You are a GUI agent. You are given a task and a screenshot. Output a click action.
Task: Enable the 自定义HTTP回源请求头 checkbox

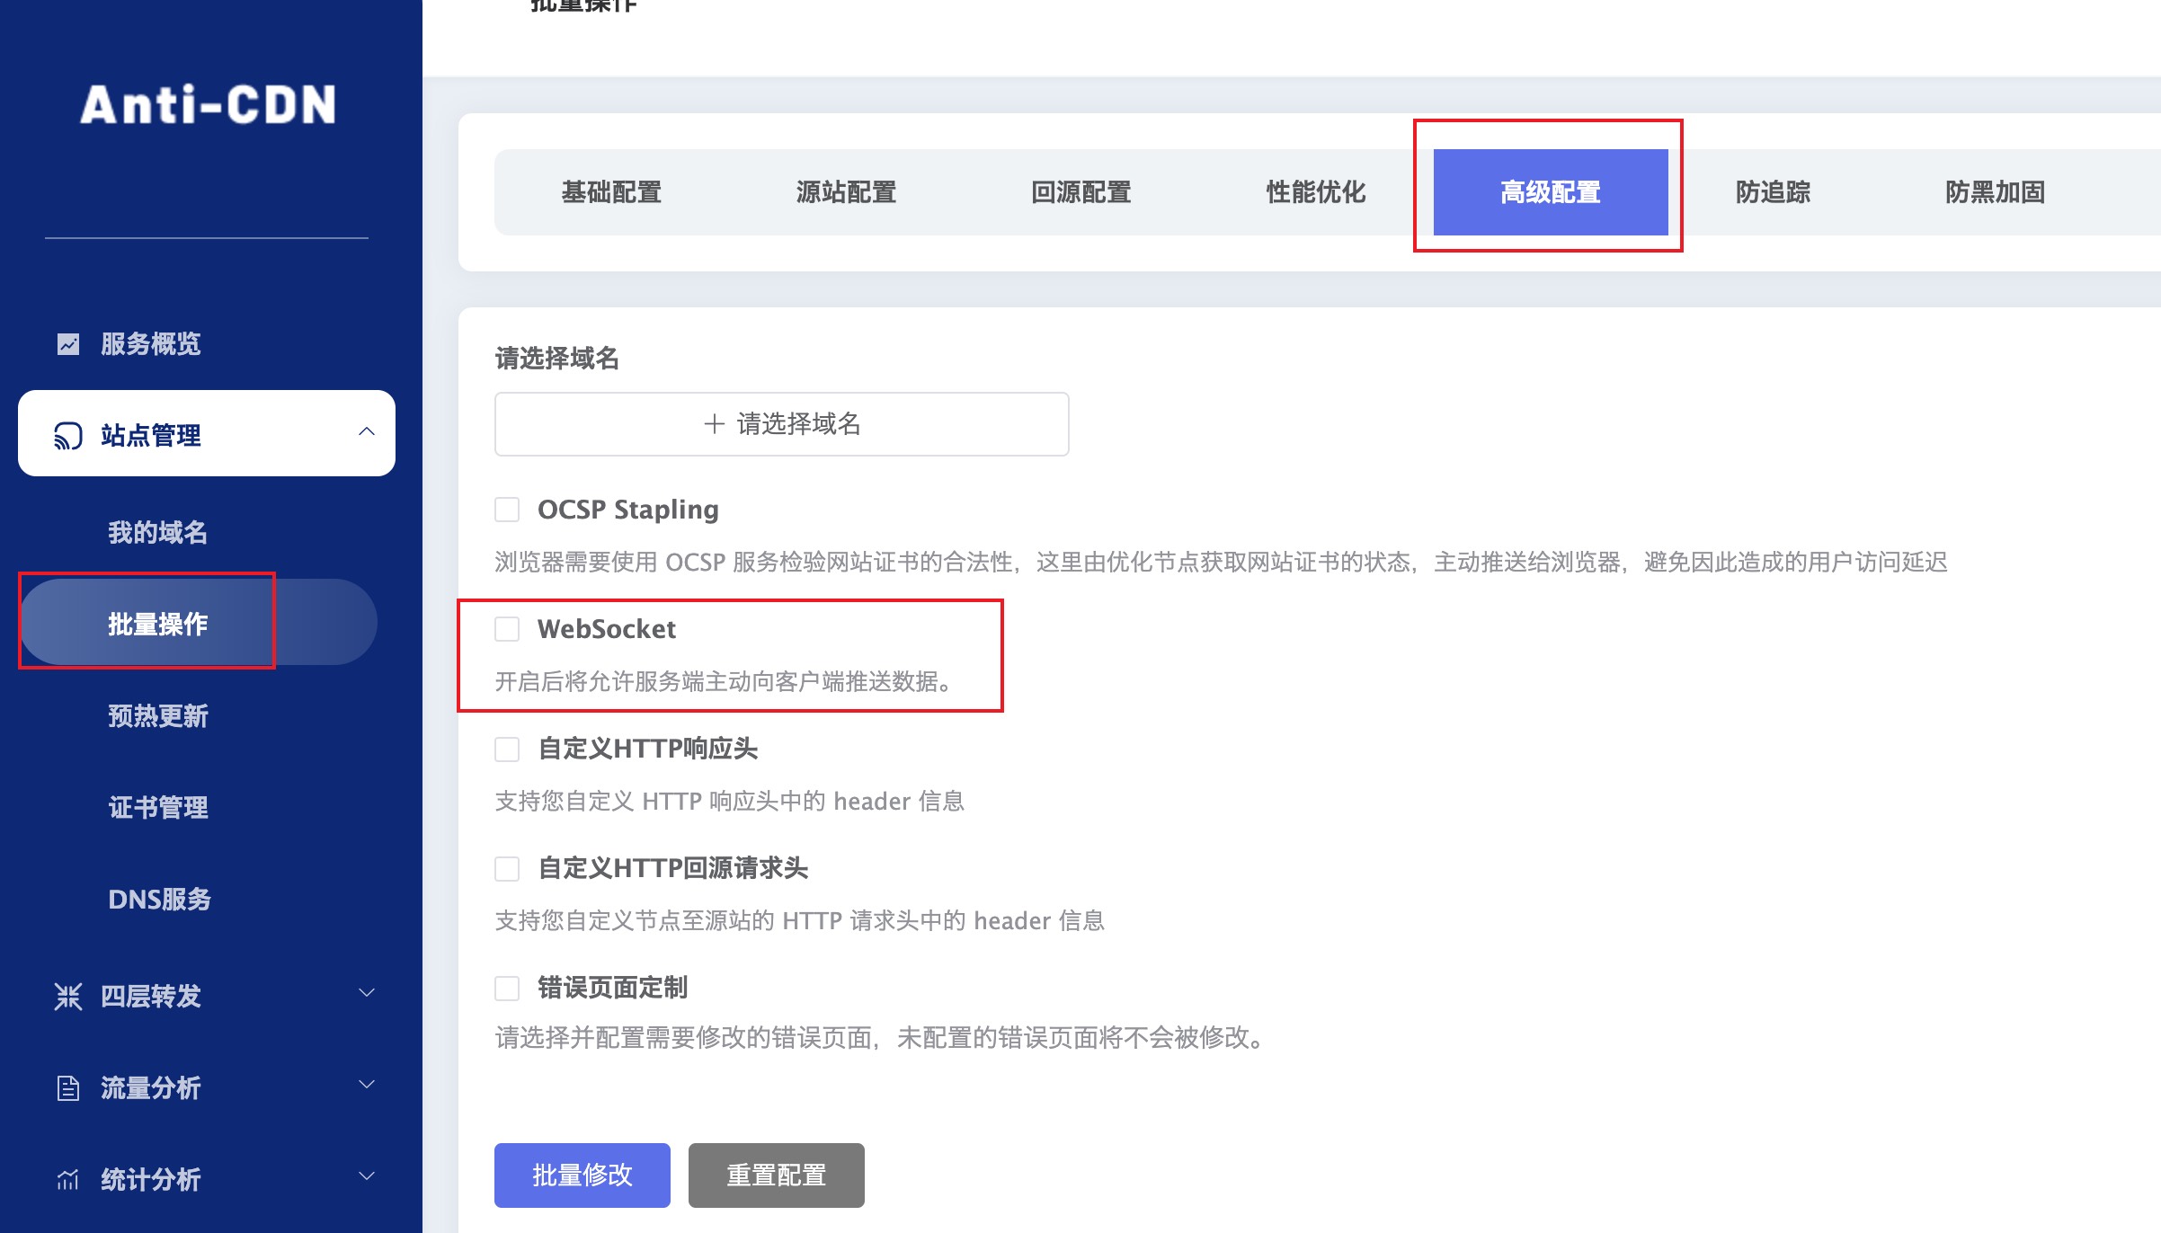(x=507, y=868)
